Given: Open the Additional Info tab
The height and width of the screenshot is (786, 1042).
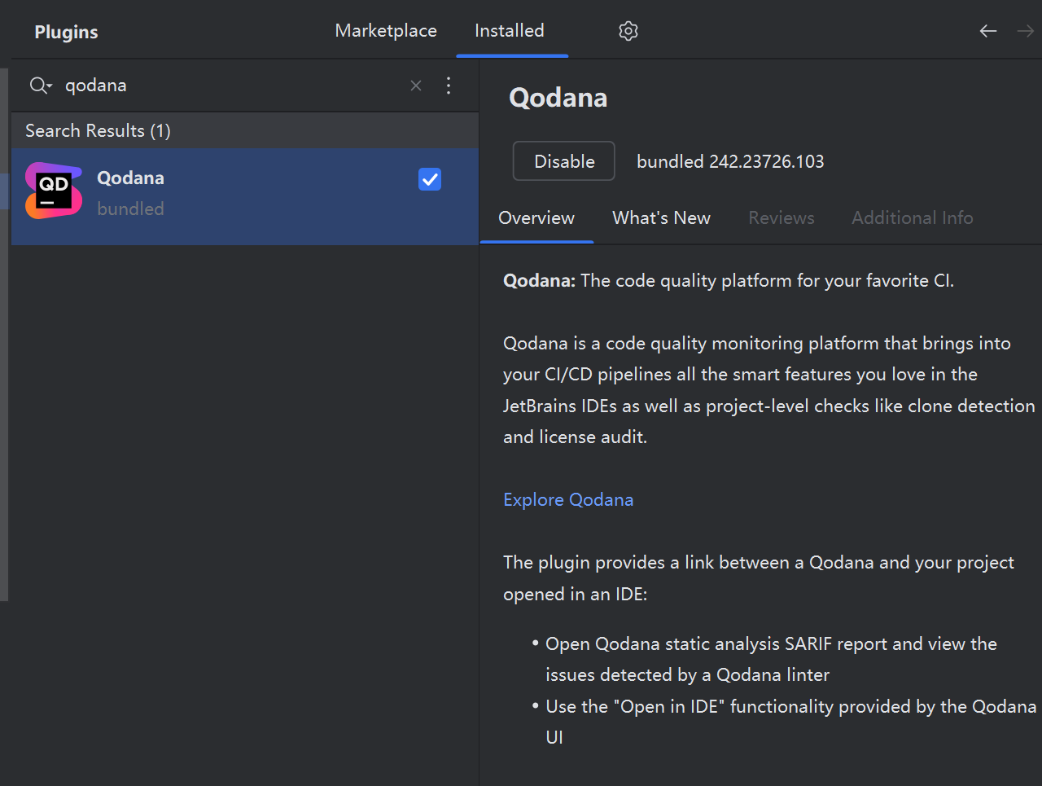Looking at the screenshot, I should [x=912, y=218].
